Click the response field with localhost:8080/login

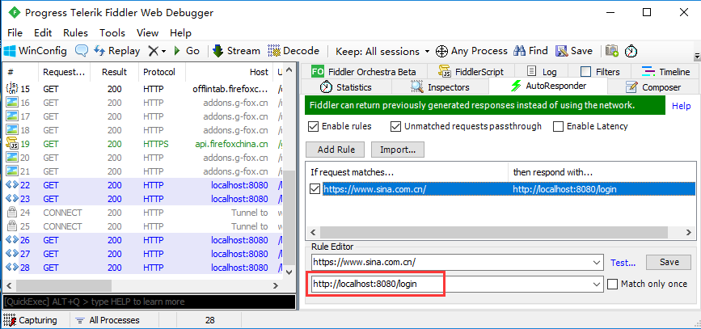[x=457, y=284]
